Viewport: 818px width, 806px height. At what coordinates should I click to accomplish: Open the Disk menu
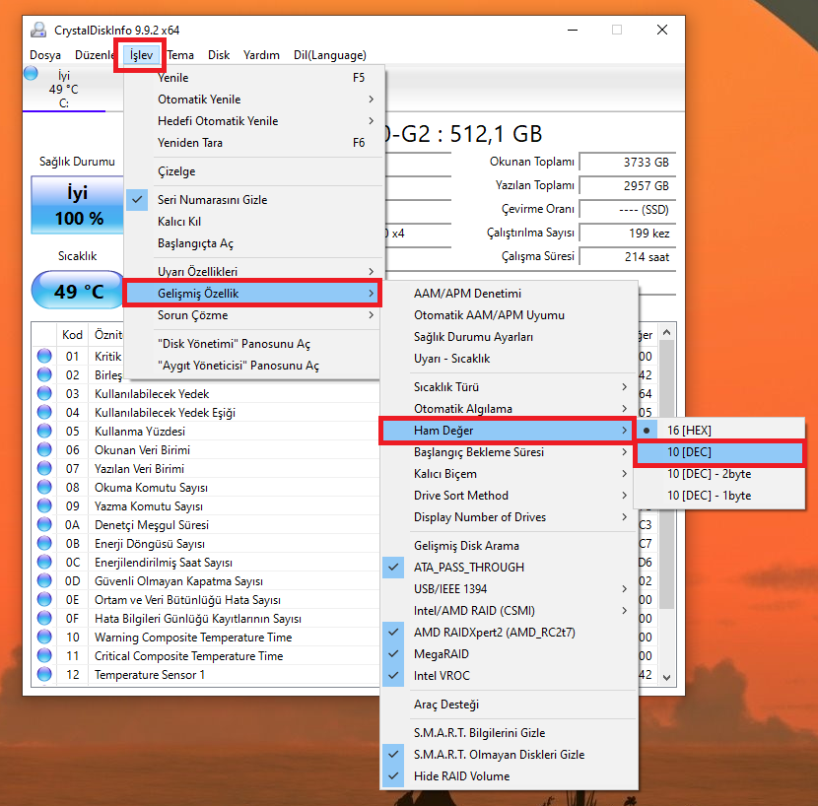click(x=219, y=55)
